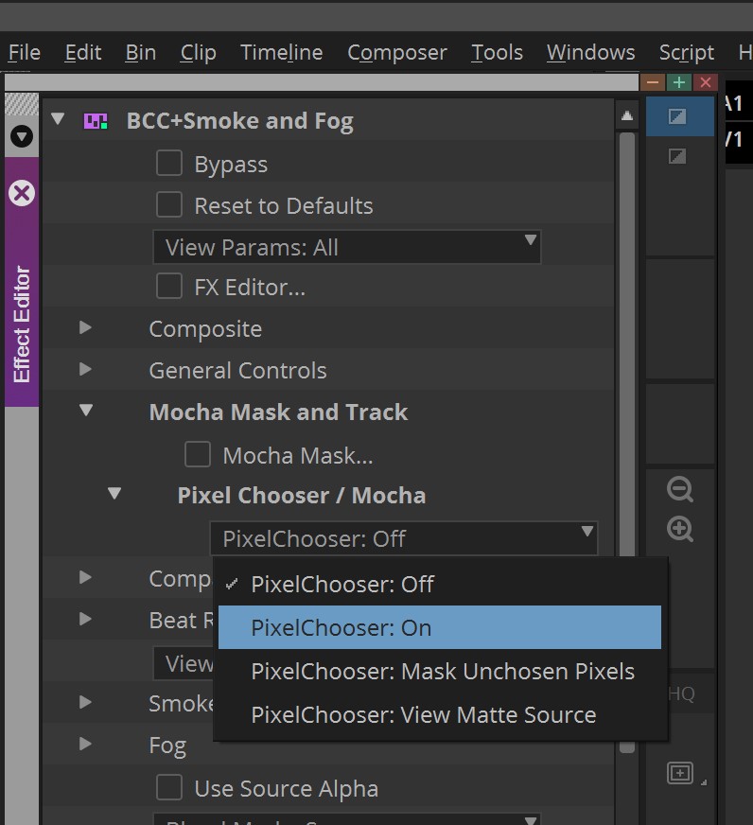753x825 pixels.
Task: Select PixelChooser: On option
Action: coord(439,627)
